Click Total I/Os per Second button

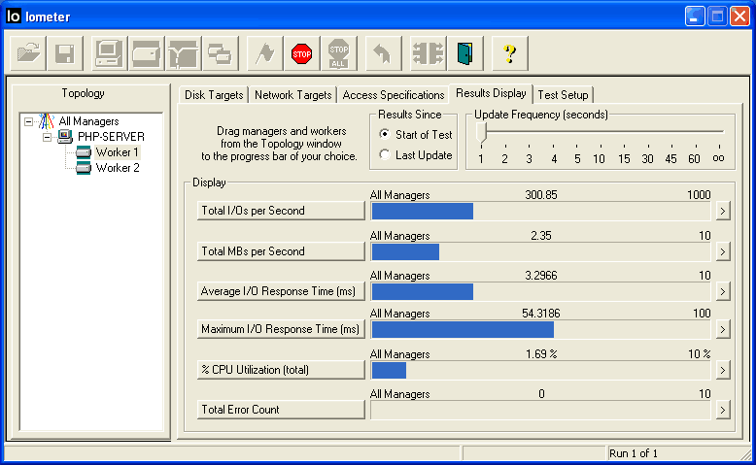click(x=281, y=211)
